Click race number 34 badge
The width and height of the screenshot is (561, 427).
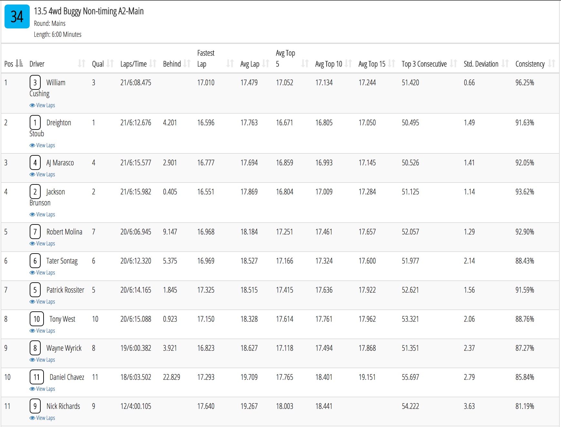pyautogui.click(x=17, y=16)
